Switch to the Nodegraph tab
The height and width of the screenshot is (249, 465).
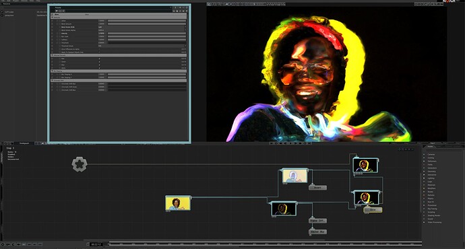[x=24, y=143]
